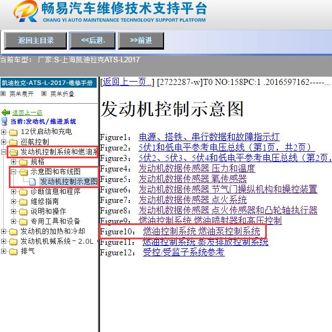Expand the 说明和操作 folder node
Viewport: 332px width, 332px height.
point(13,211)
